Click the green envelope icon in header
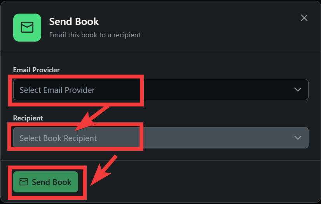This screenshot has width=321, height=204. pyautogui.click(x=27, y=28)
